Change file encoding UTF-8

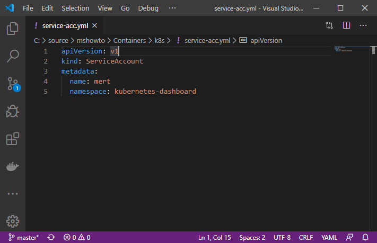tap(282, 238)
